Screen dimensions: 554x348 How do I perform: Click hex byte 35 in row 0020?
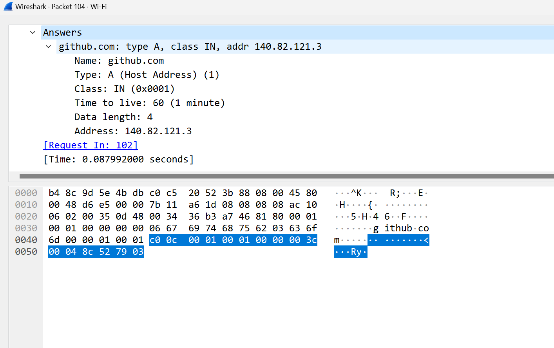click(105, 216)
